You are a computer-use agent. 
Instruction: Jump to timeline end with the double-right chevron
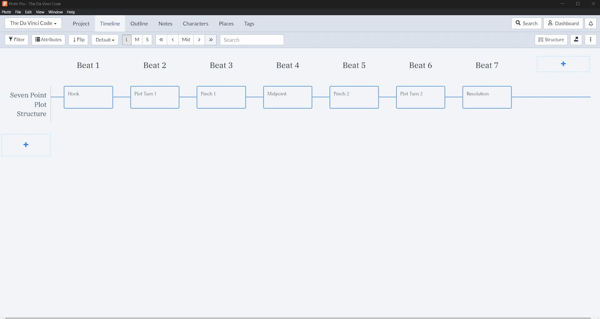click(x=211, y=40)
